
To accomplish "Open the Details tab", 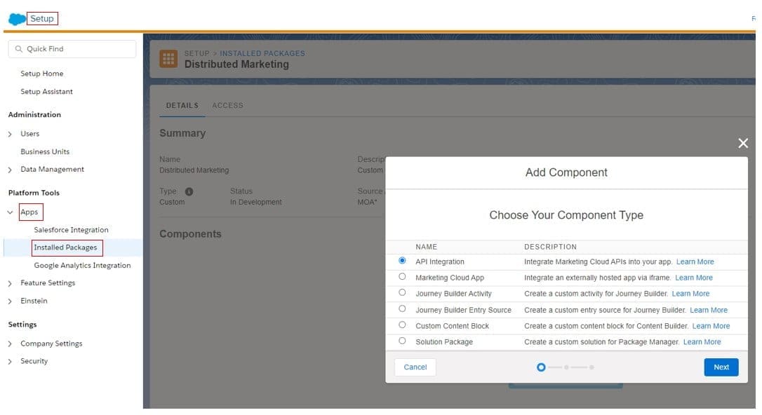I will click(182, 106).
